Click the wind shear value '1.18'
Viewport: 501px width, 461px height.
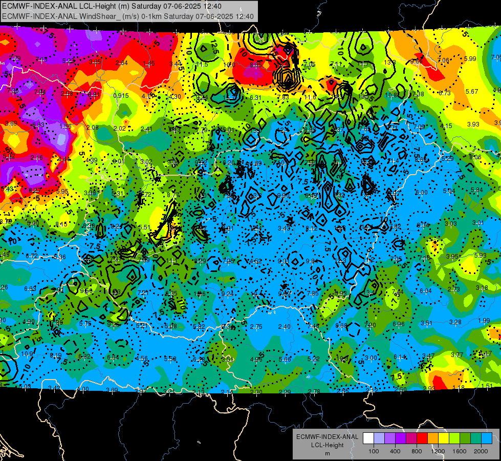(x=458, y=388)
